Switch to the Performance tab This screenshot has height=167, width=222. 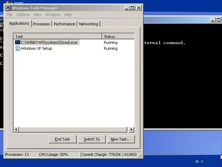tap(65, 24)
